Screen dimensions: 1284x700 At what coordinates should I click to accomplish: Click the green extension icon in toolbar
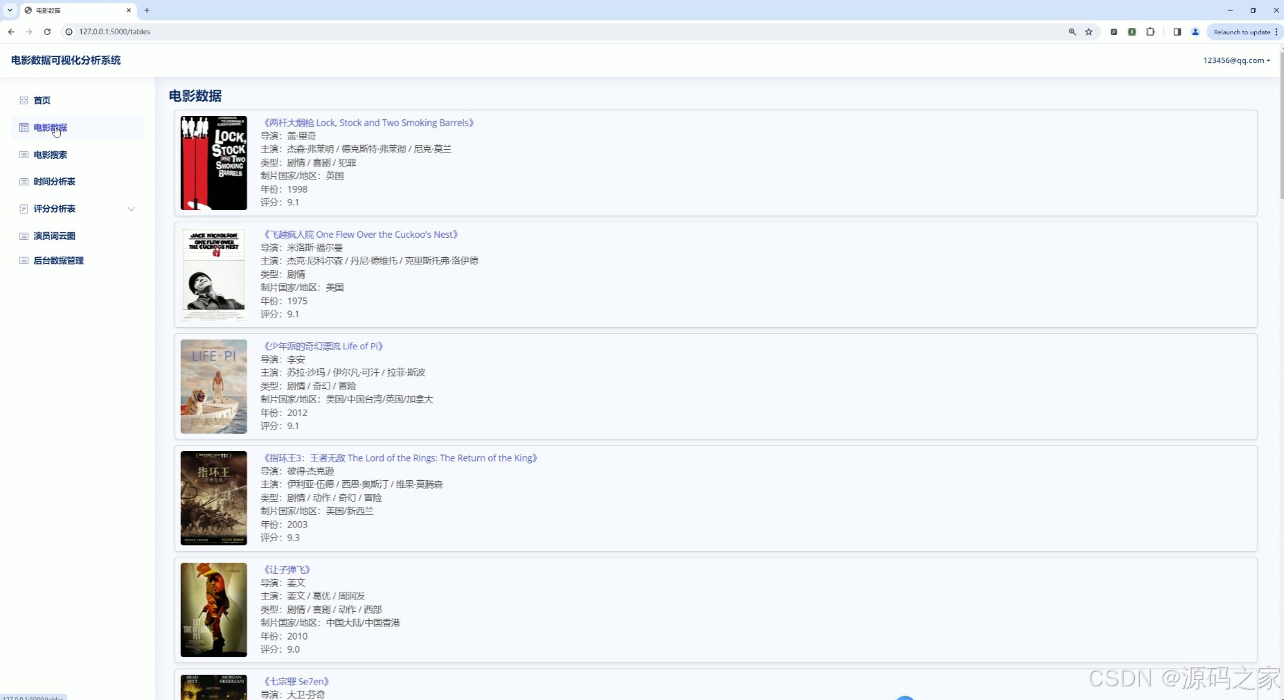point(1132,32)
